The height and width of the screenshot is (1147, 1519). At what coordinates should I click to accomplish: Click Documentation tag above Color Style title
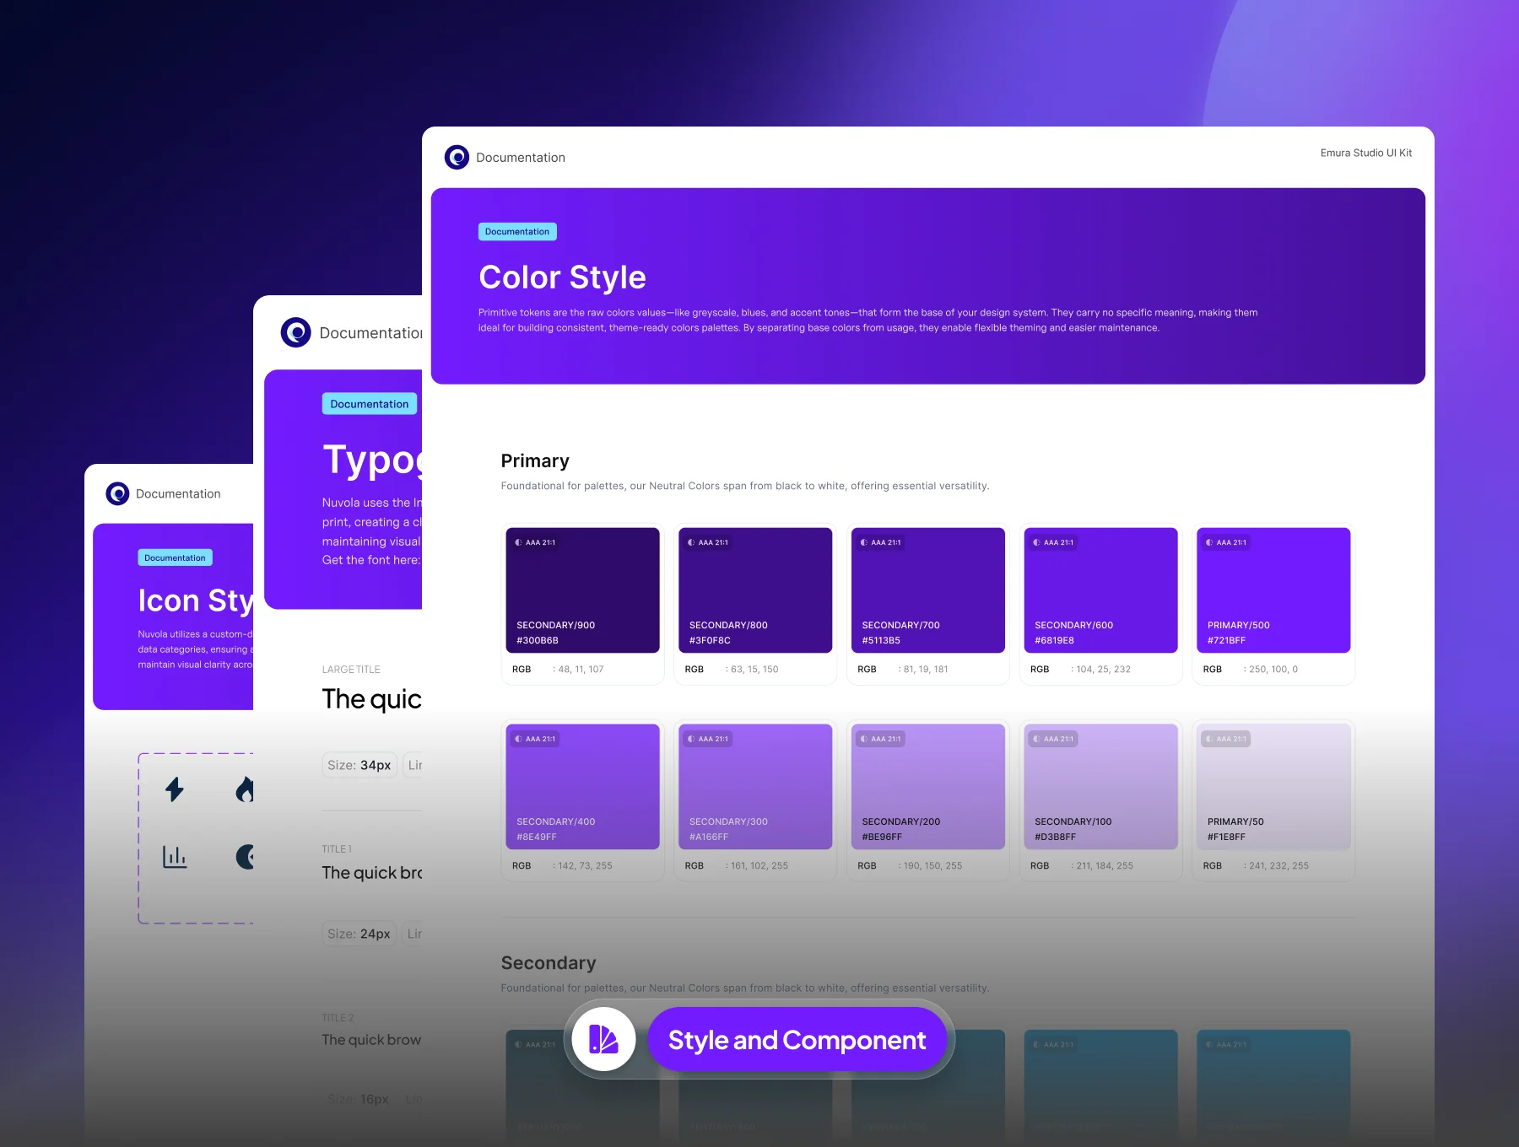(517, 232)
